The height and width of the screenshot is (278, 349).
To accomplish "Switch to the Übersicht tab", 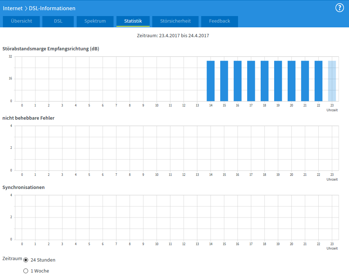I will (21, 21).
